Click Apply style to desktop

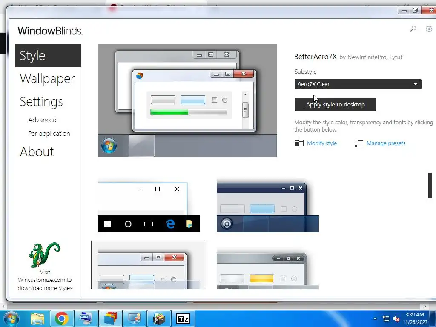[336, 105]
